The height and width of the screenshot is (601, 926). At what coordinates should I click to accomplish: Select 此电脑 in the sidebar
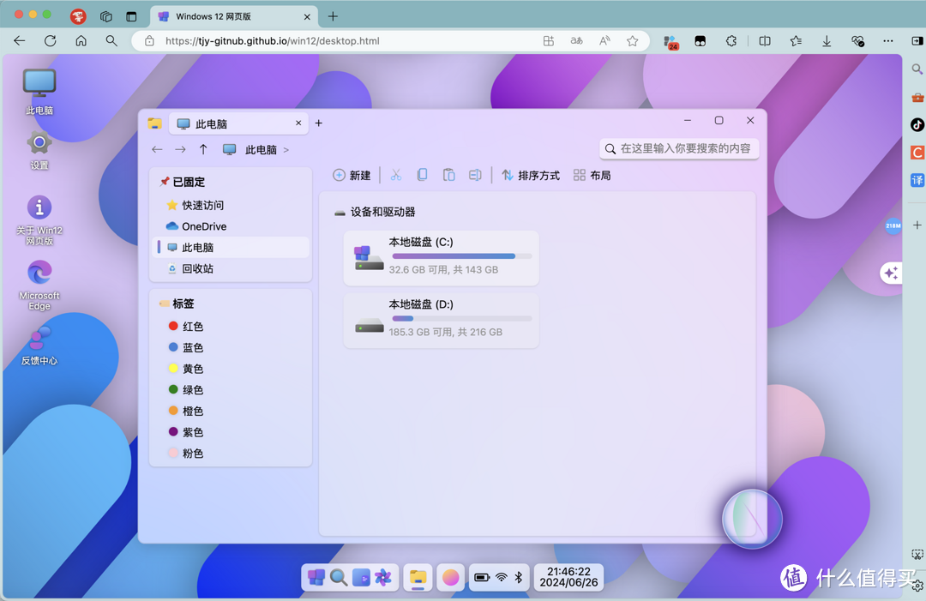(231, 248)
